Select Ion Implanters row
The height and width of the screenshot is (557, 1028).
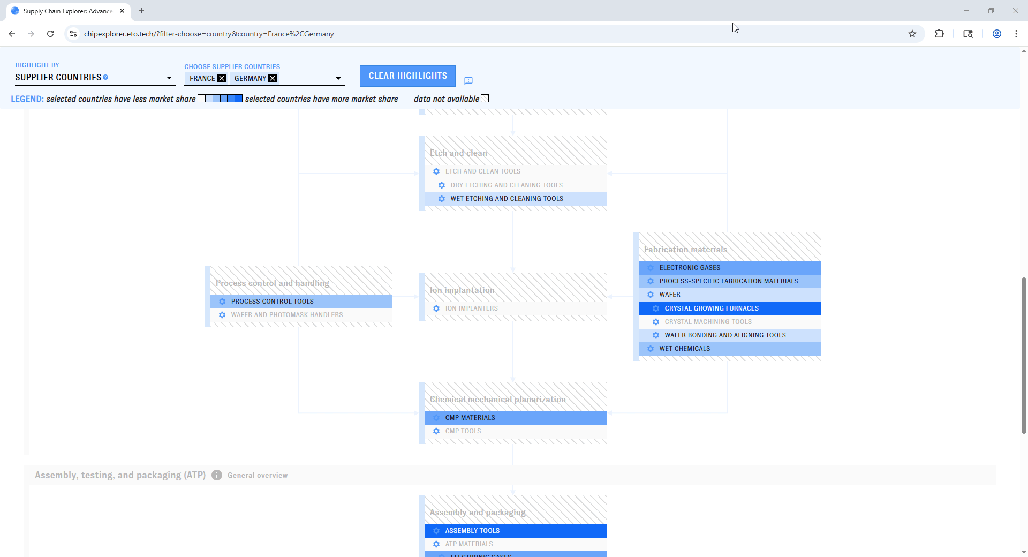pyautogui.click(x=516, y=308)
